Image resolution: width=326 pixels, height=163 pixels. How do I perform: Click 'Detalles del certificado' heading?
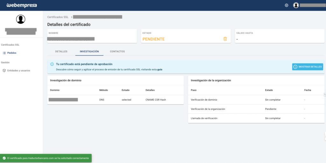click(69, 24)
